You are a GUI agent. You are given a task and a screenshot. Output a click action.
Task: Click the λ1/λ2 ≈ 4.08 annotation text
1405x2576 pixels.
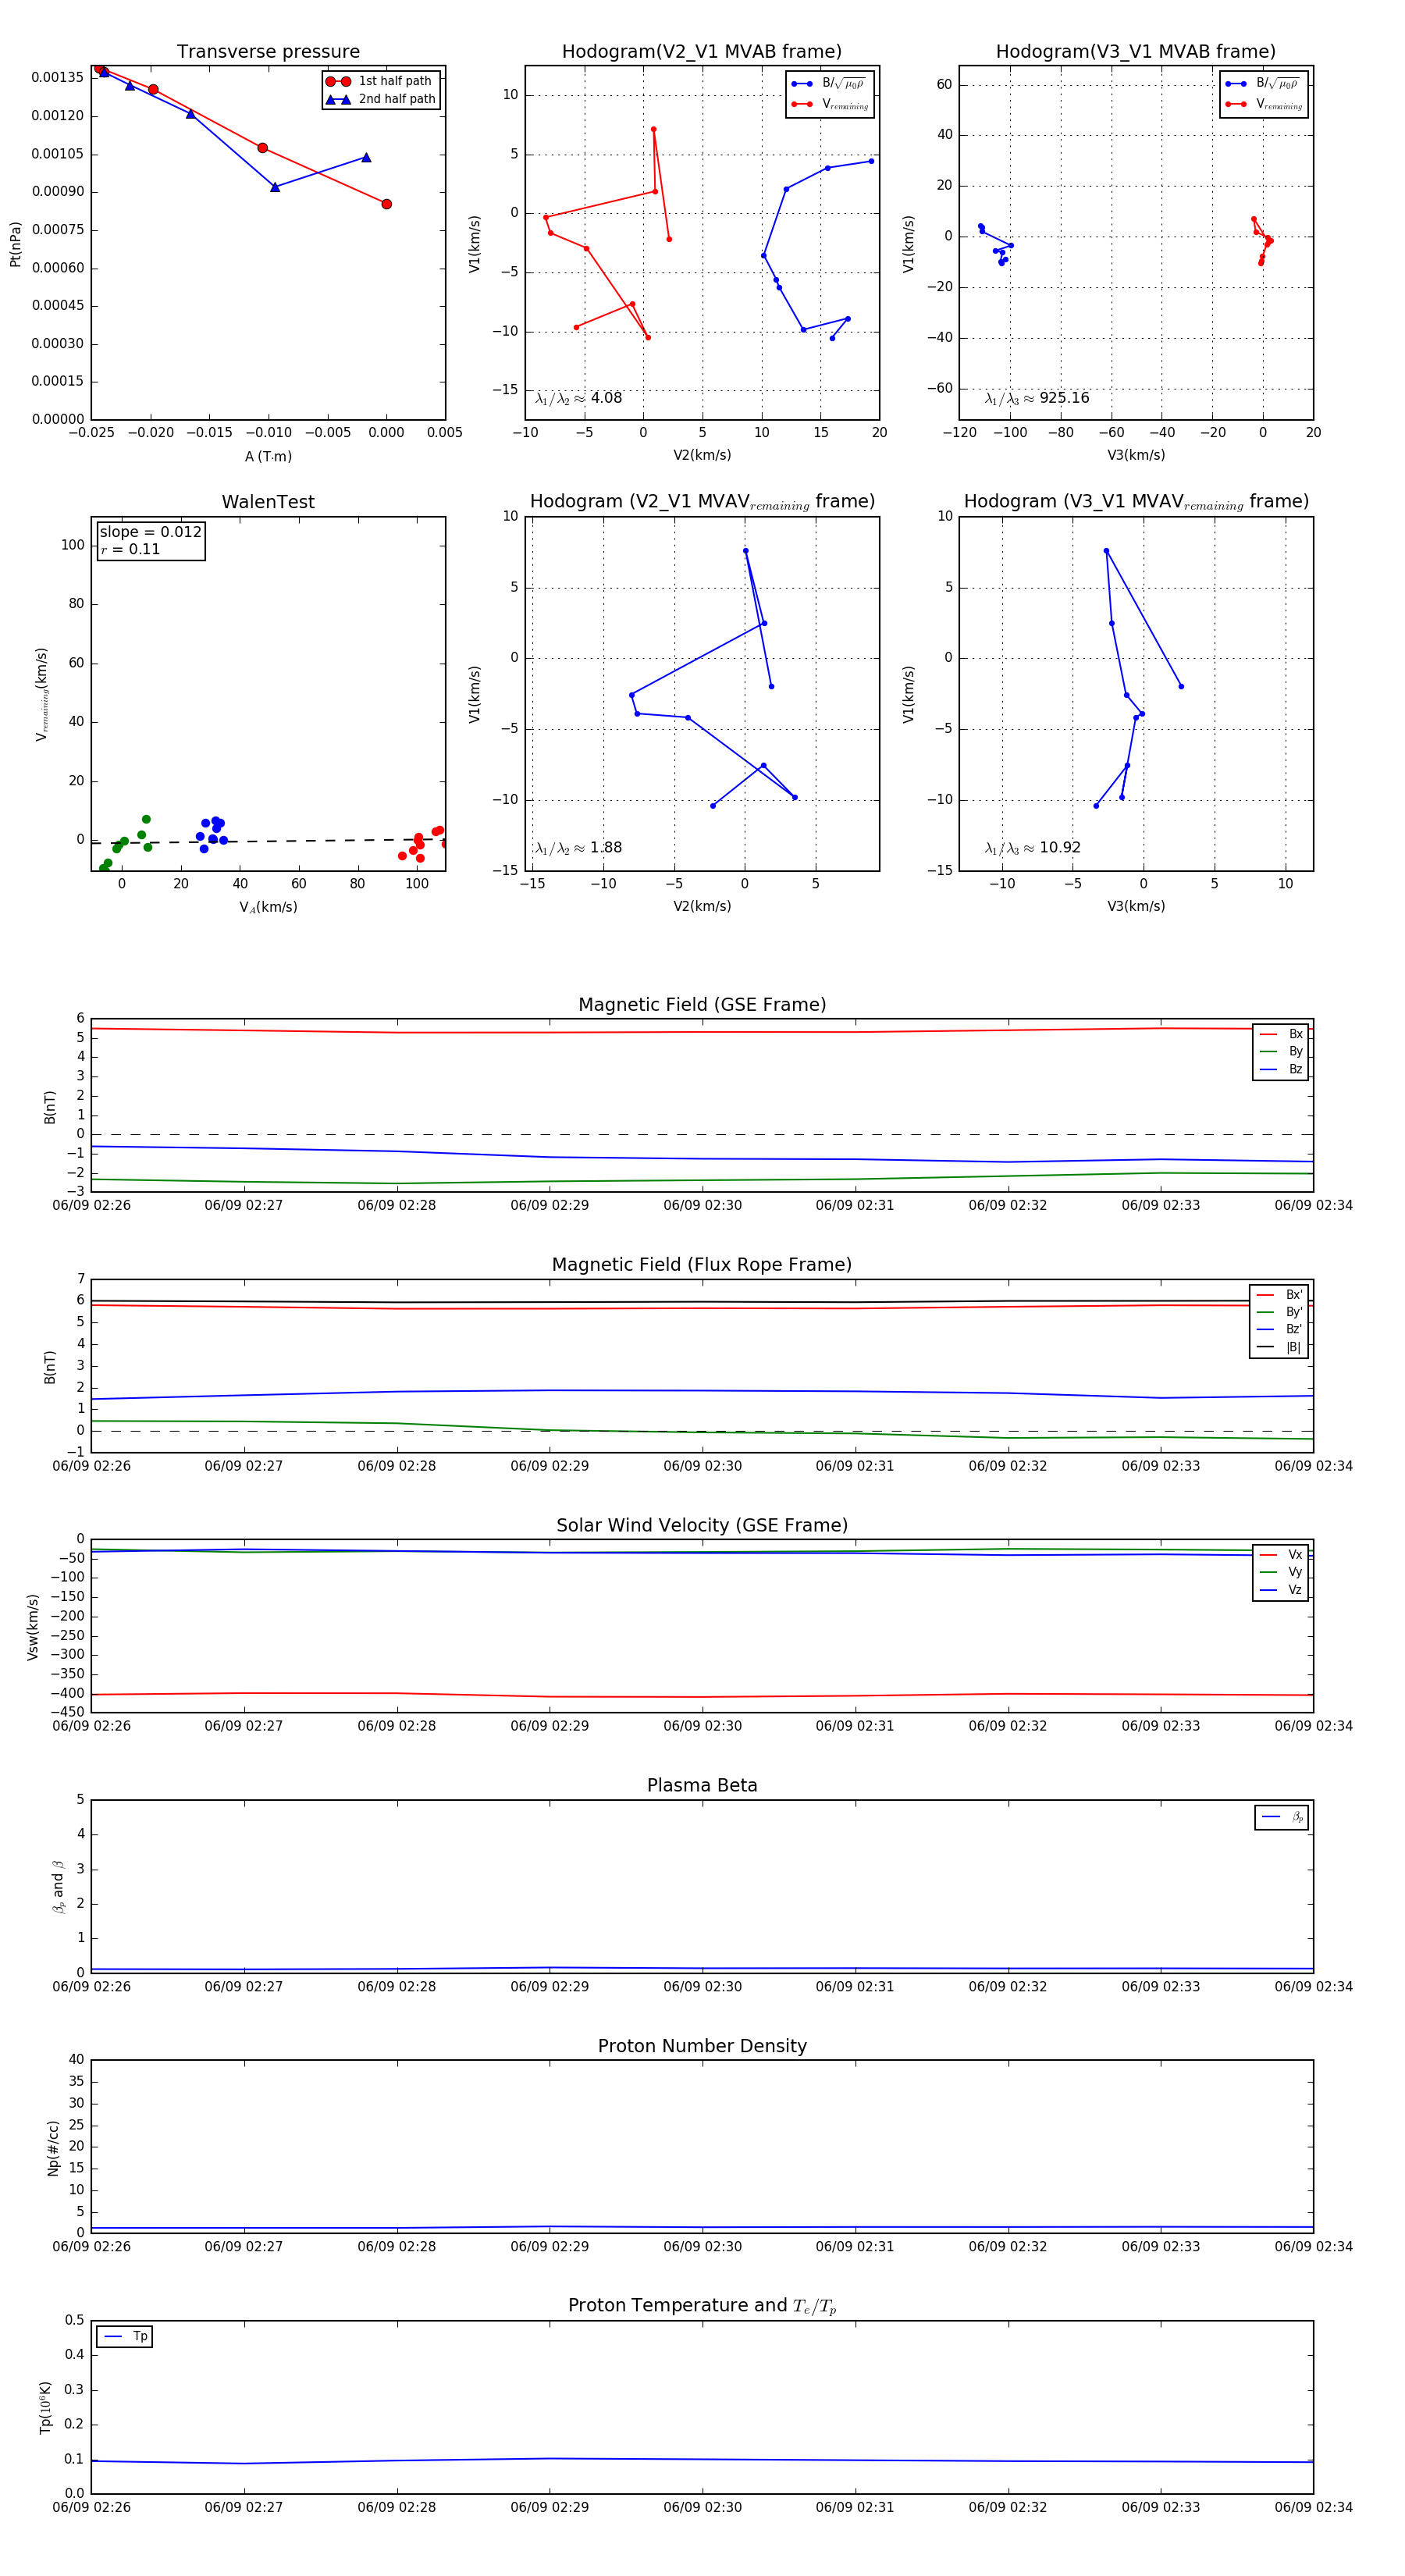578,398
